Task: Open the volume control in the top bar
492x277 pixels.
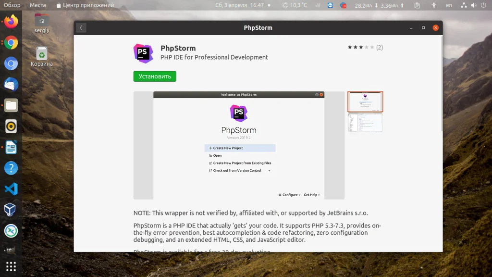Action: (x=474, y=5)
